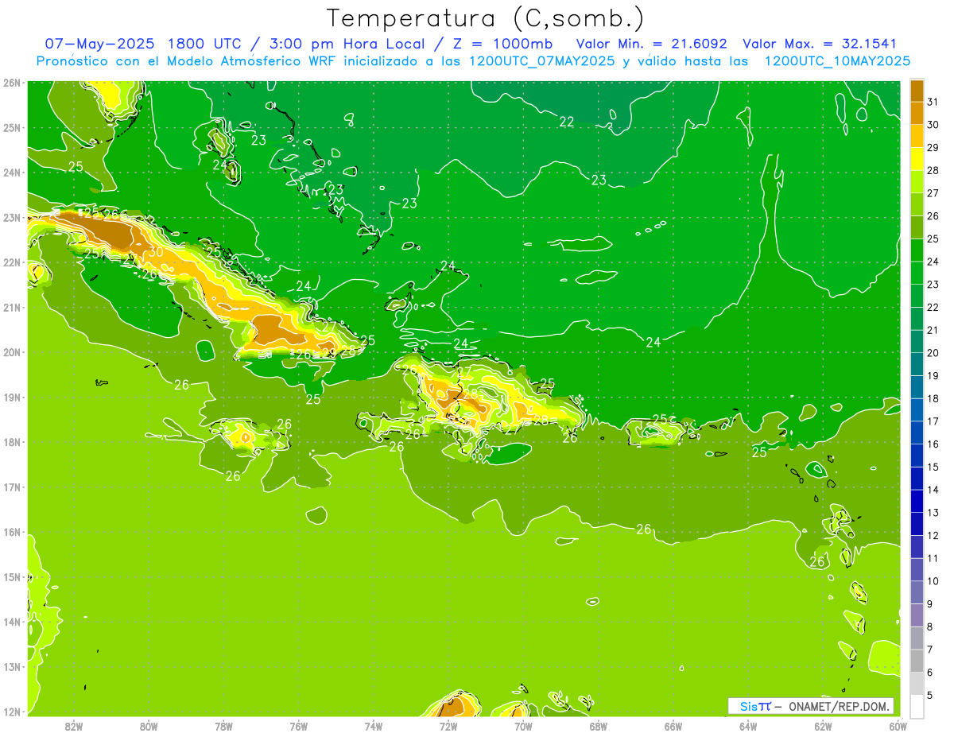Click the 18N latitude axis label
This screenshot has height=737, width=954.
pos(11,442)
